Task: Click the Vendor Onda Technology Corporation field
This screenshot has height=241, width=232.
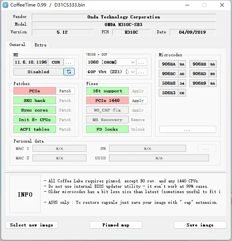Action: [x=124, y=17]
